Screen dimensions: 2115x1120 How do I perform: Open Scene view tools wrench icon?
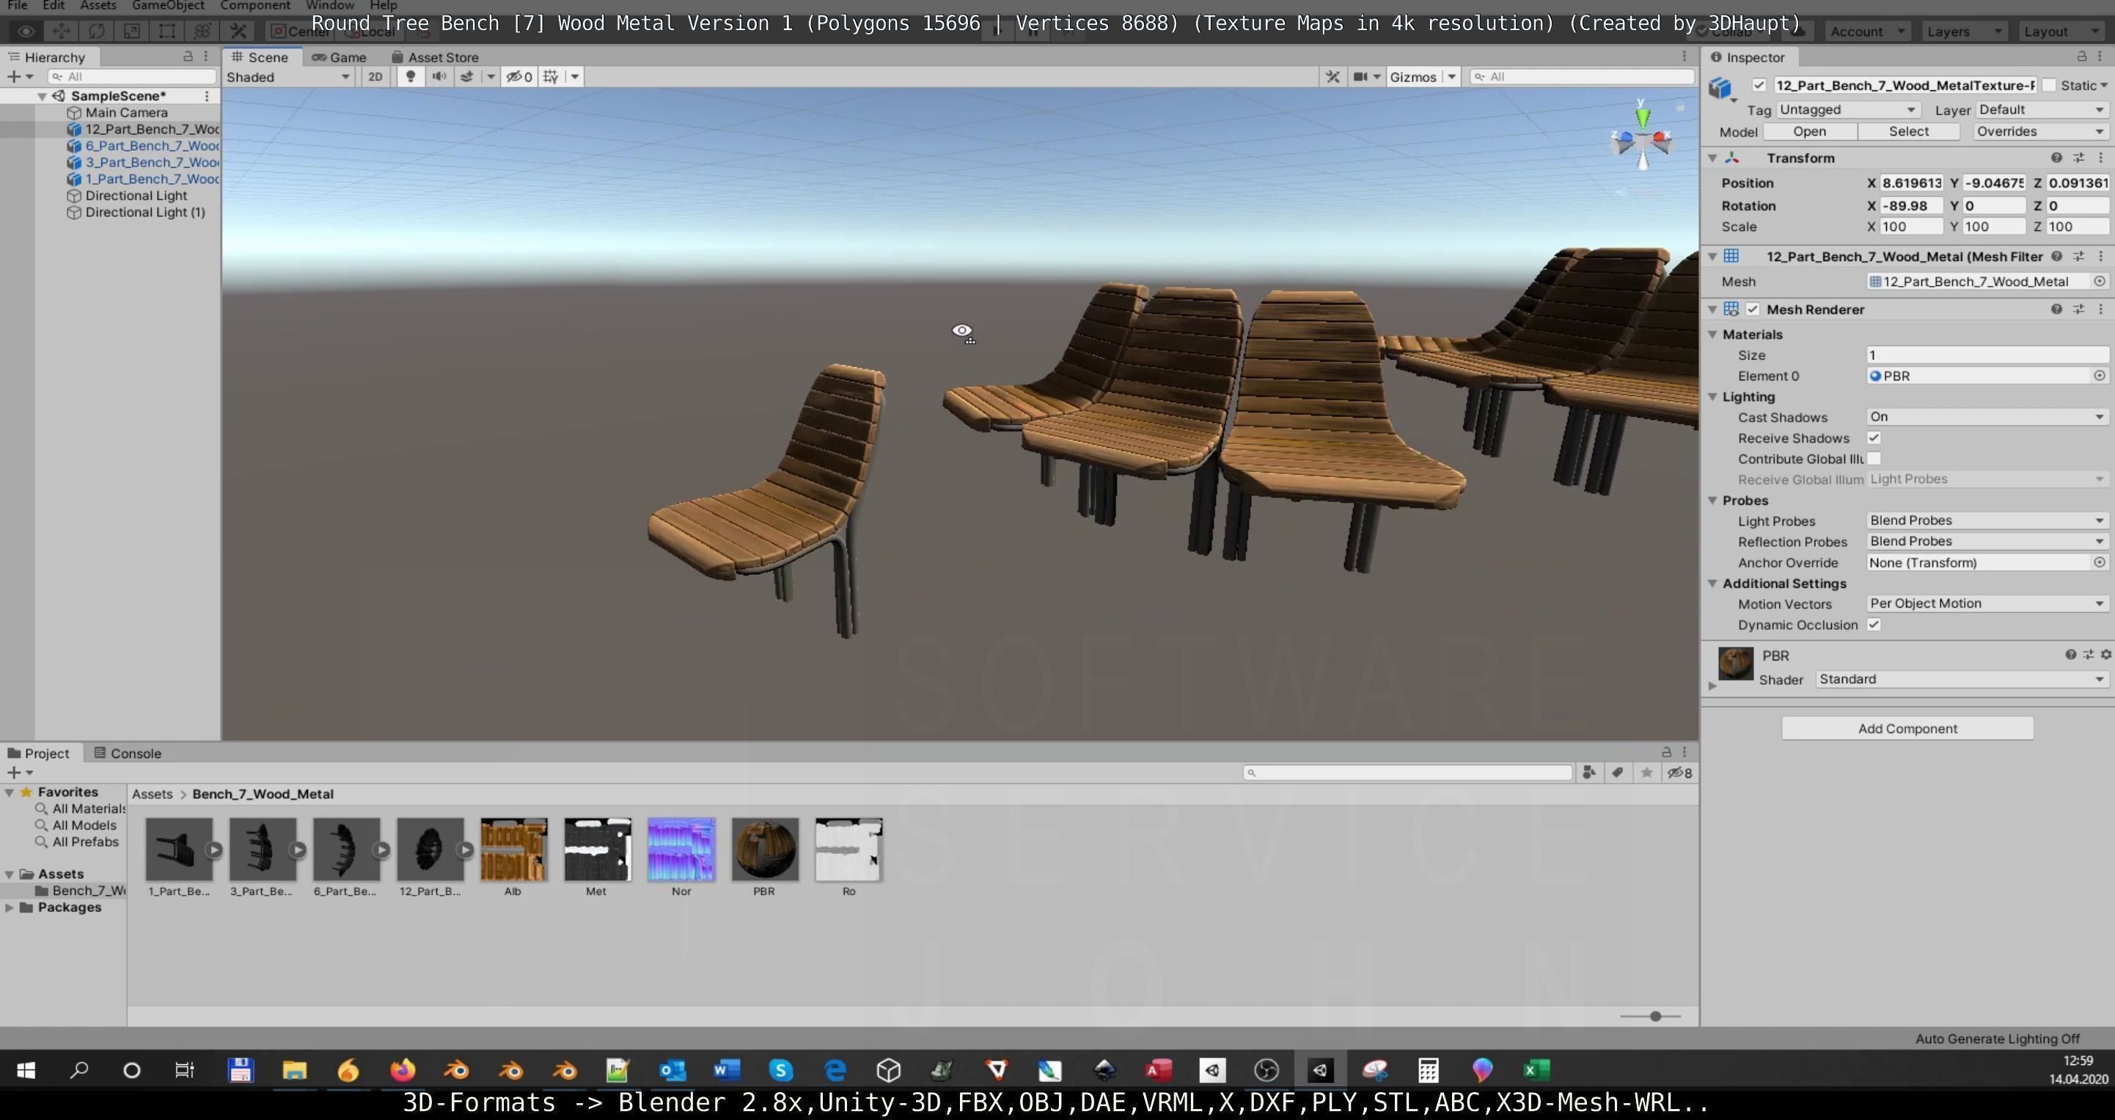1333,76
